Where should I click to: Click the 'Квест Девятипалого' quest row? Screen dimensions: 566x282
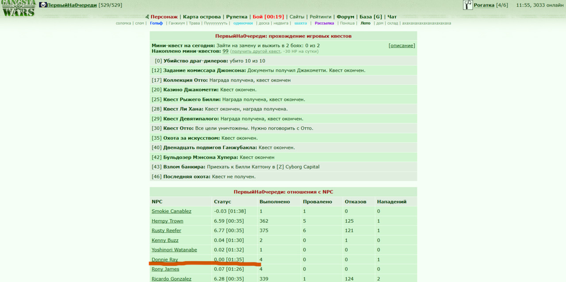pyautogui.click(x=283, y=118)
